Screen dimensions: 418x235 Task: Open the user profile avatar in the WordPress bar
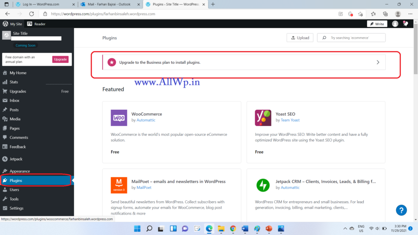click(395, 24)
